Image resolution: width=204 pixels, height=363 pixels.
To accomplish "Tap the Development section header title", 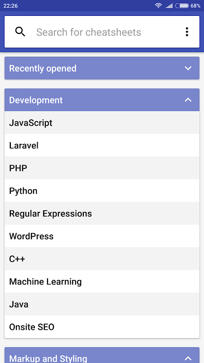I will (x=36, y=100).
